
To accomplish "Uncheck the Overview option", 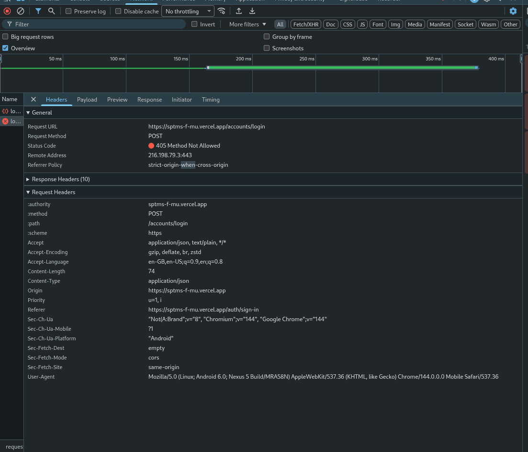I will pos(5,48).
